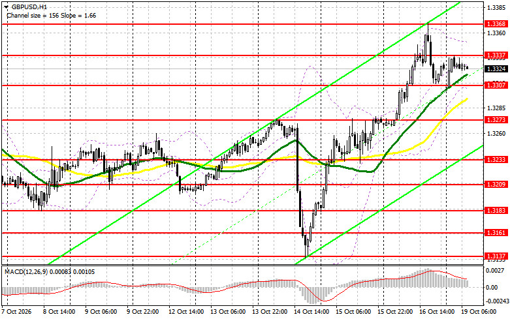
Task: Click the '13 Oct 22:00' time axis label
Action: [270, 312]
